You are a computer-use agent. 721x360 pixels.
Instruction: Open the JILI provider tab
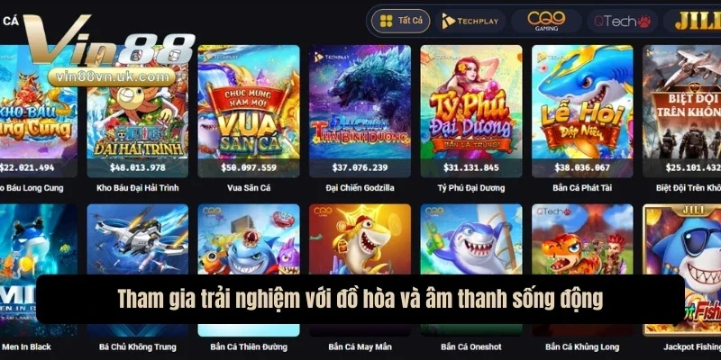point(693,21)
